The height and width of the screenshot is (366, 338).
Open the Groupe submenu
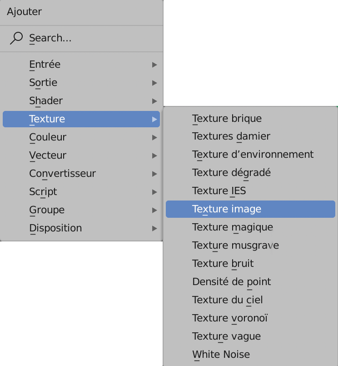click(47, 210)
